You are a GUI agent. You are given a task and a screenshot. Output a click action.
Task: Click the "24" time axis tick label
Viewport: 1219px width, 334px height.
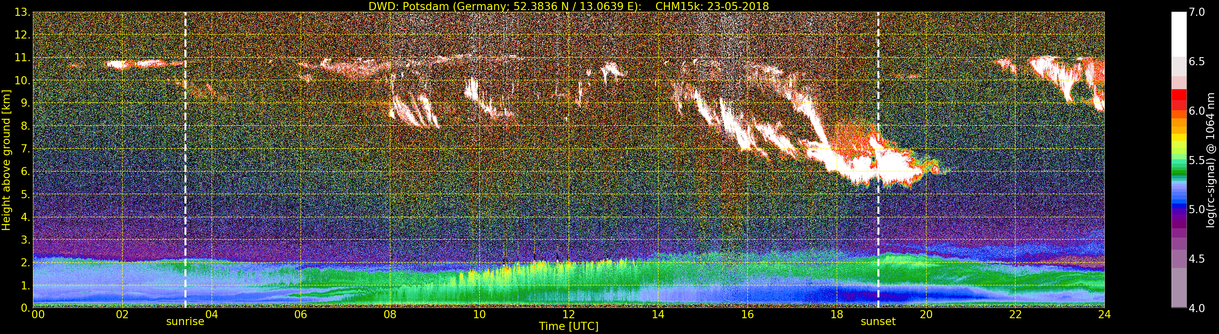coord(1104,314)
